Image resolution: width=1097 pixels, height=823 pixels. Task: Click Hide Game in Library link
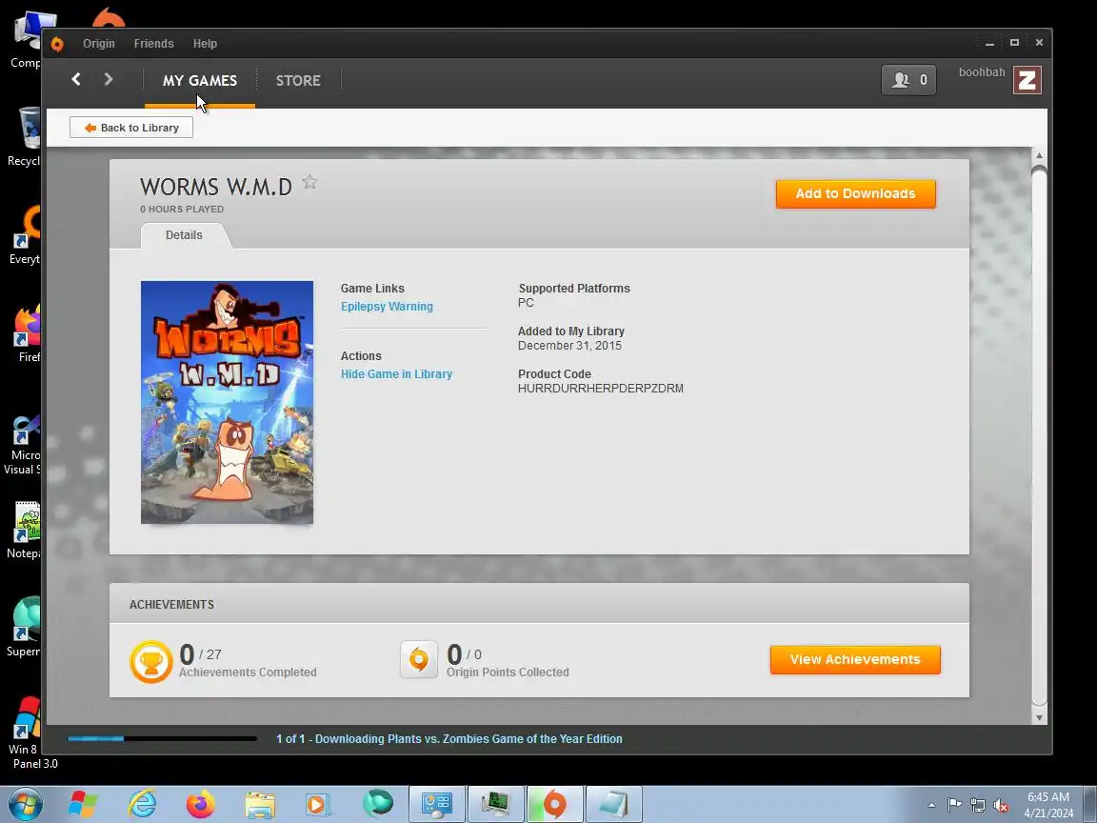point(397,374)
